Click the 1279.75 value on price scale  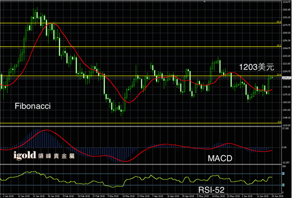click(286, 25)
